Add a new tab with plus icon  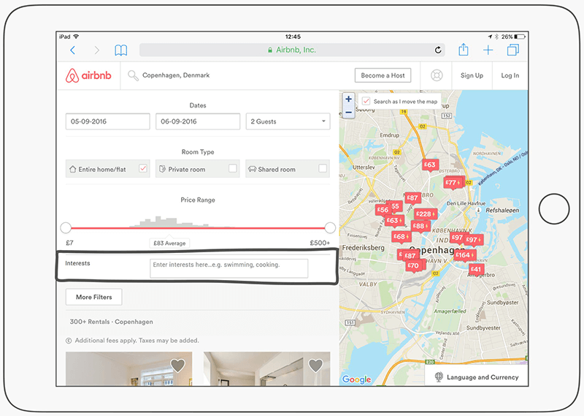click(x=488, y=50)
